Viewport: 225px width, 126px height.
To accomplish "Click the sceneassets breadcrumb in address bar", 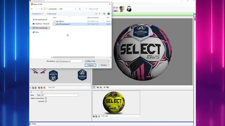I will click(x=52, y=9).
